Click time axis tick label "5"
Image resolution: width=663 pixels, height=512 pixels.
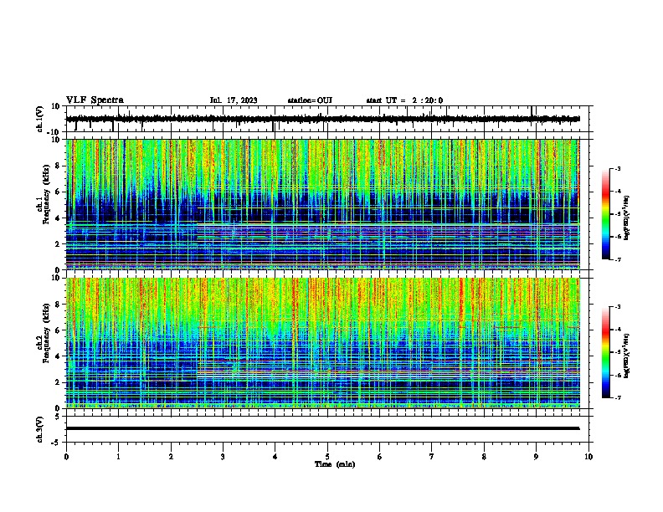pos(327,457)
